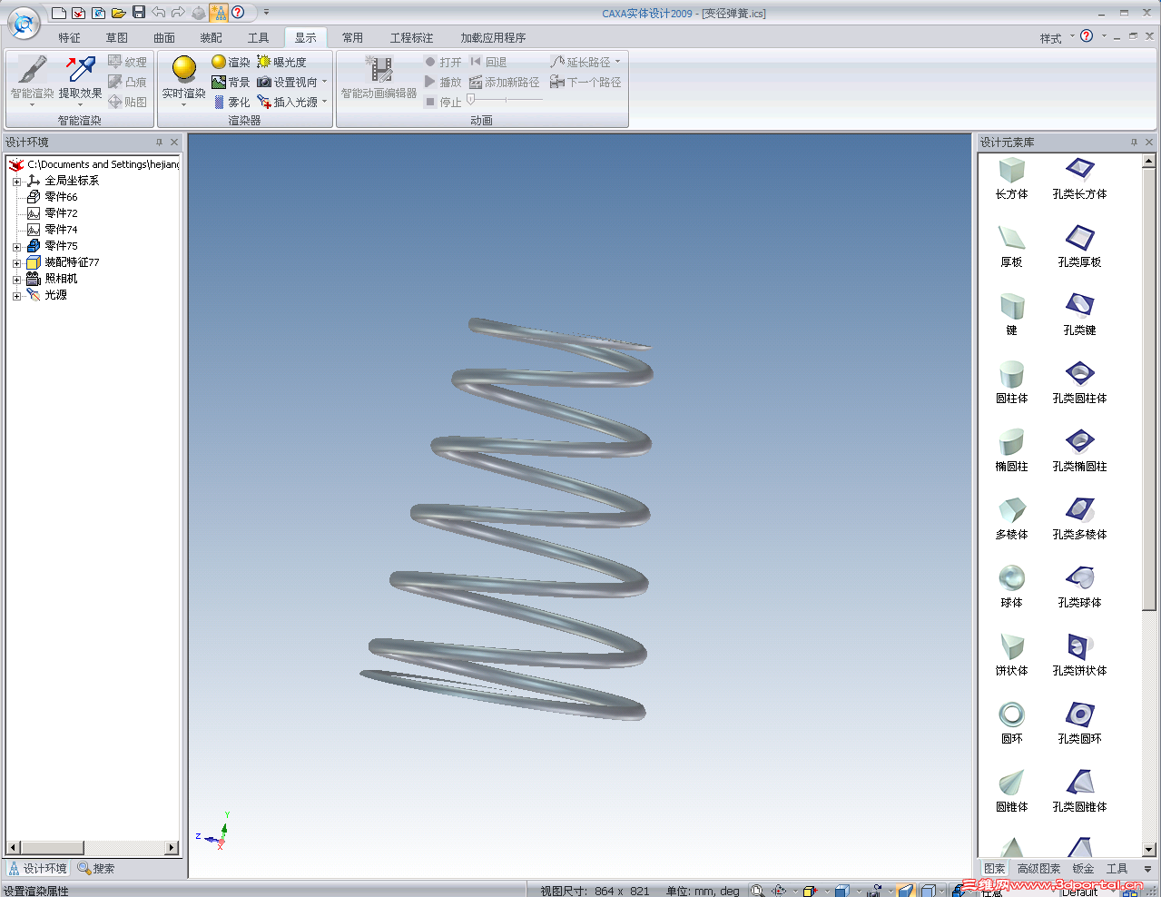This screenshot has width=1161, height=897.
Task: Select 零件74 in the design tree
Action: tap(61, 230)
